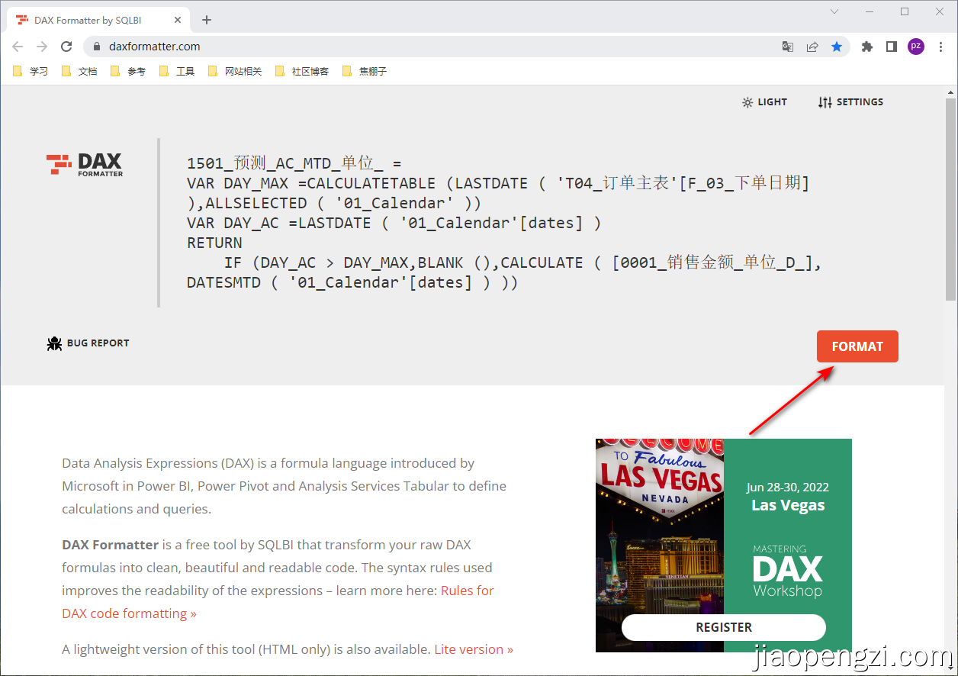Viewport: 958px width, 676px height.
Task: Click the browser forward arrow
Action: 42,47
